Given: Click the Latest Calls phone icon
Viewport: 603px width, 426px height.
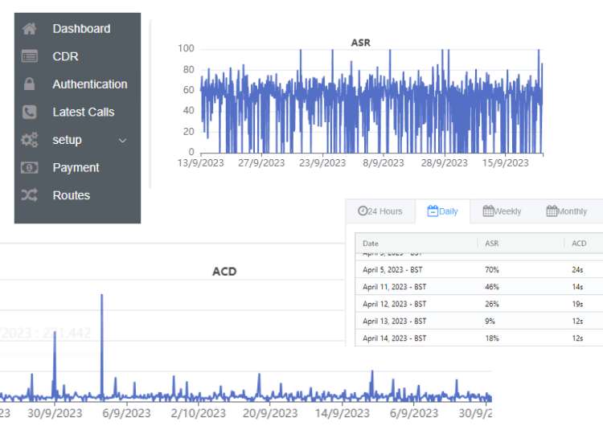Looking at the screenshot, I should click(30, 112).
